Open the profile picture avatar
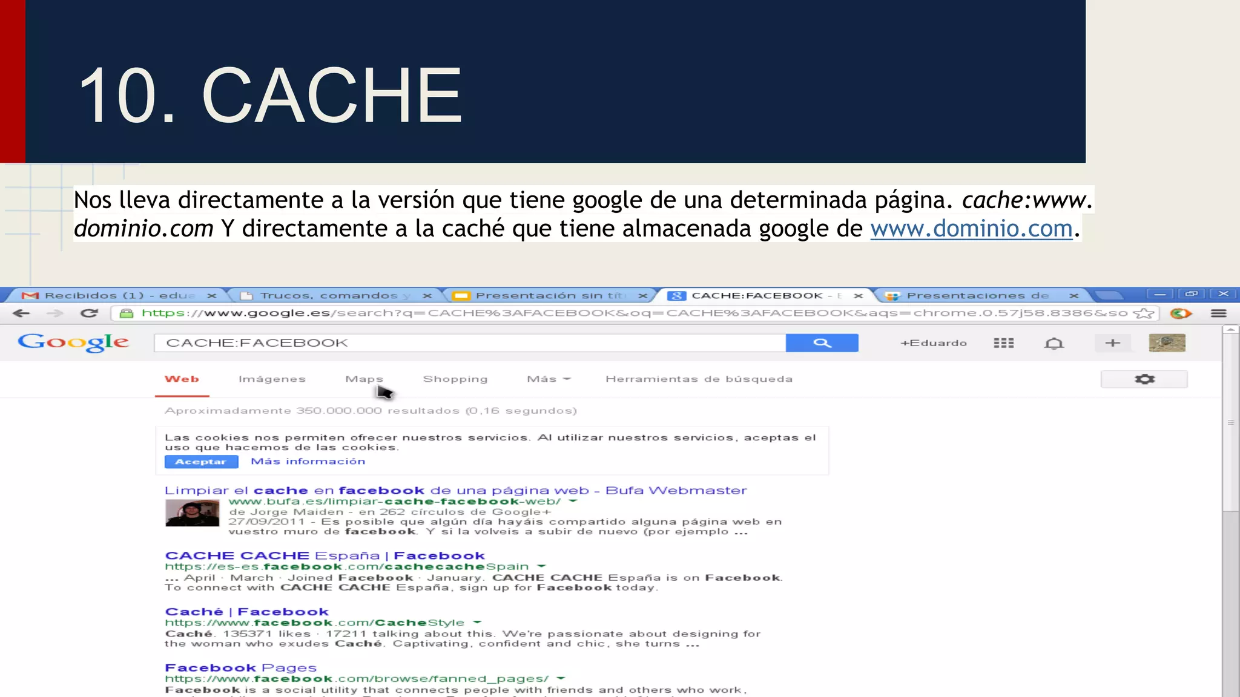 (x=1167, y=343)
